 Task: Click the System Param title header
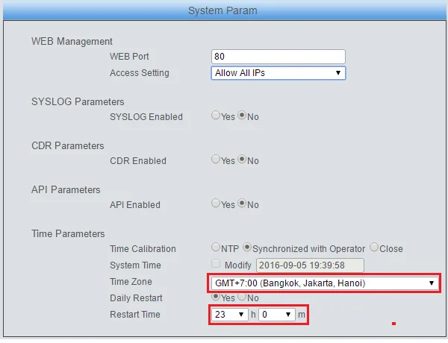click(x=223, y=10)
